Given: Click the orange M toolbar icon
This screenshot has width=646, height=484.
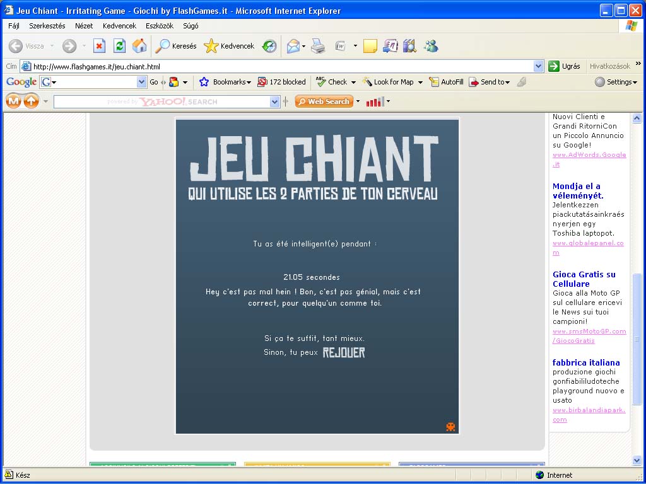Looking at the screenshot, I should (x=13, y=101).
